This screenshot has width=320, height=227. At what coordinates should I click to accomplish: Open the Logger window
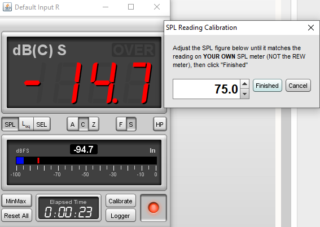pyautogui.click(x=121, y=216)
